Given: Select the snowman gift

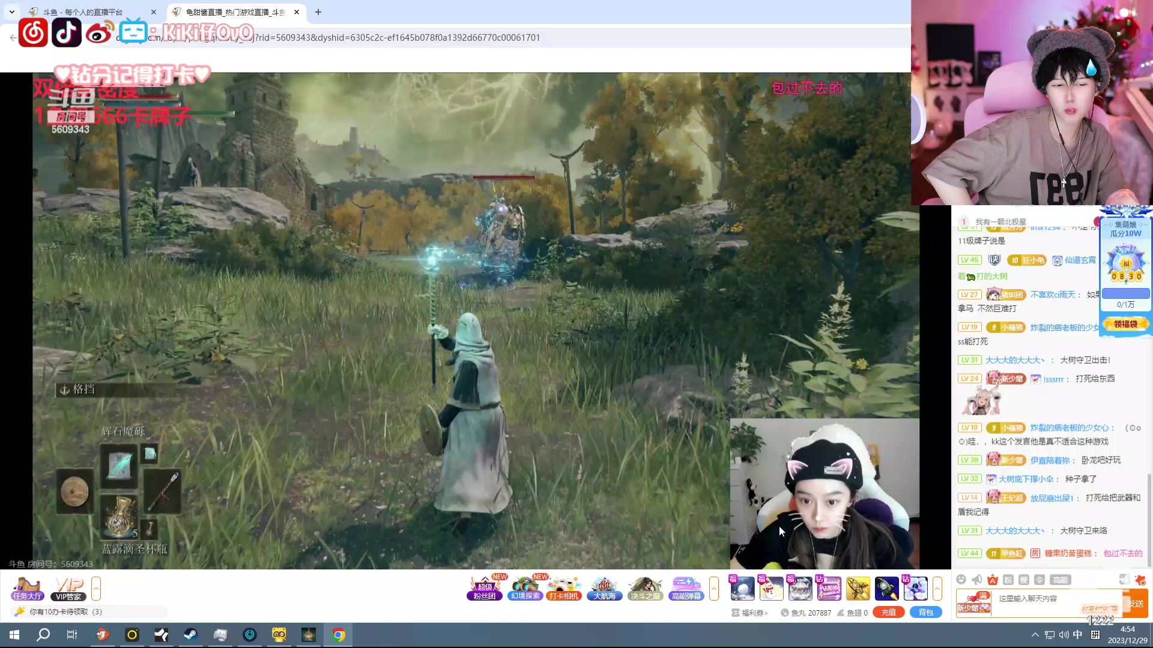Looking at the screenshot, I should coord(771,588).
